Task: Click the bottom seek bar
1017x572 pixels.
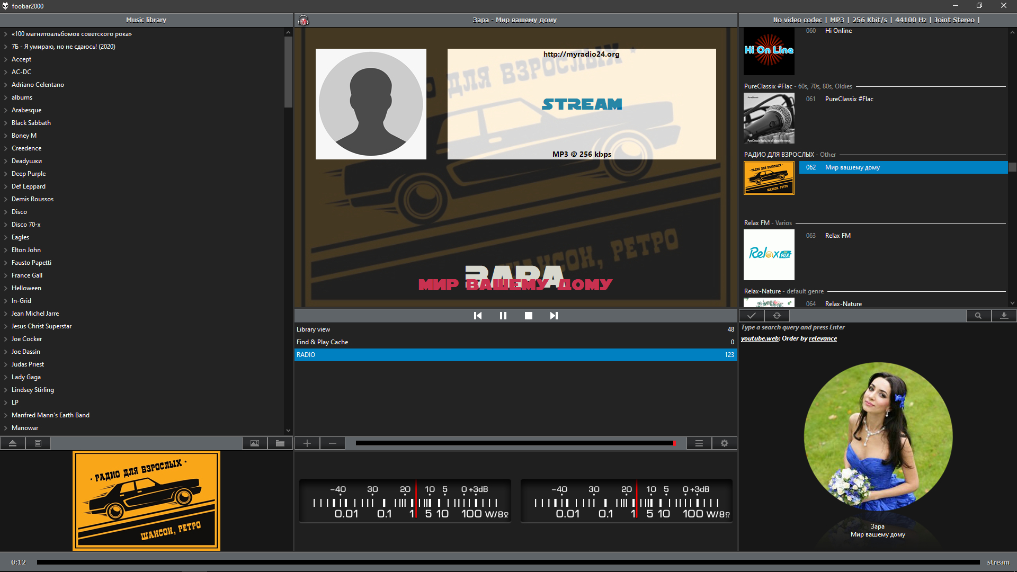Action: coord(507,562)
